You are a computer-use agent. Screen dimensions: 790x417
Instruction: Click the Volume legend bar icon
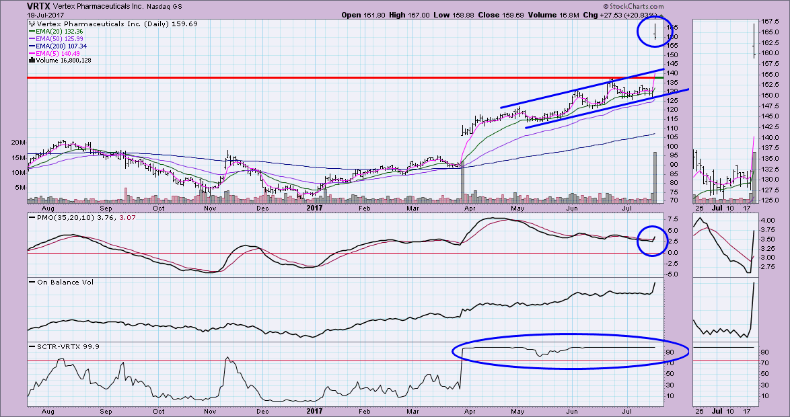[x=30, y=61]
